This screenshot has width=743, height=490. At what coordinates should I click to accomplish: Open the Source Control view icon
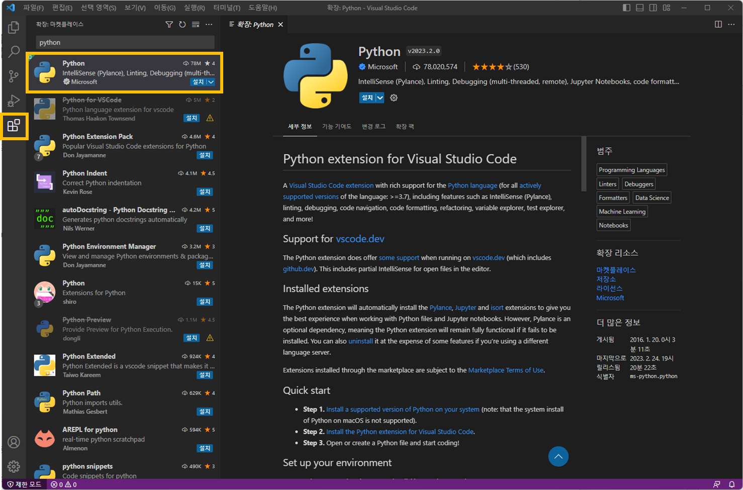coord(14,76)
